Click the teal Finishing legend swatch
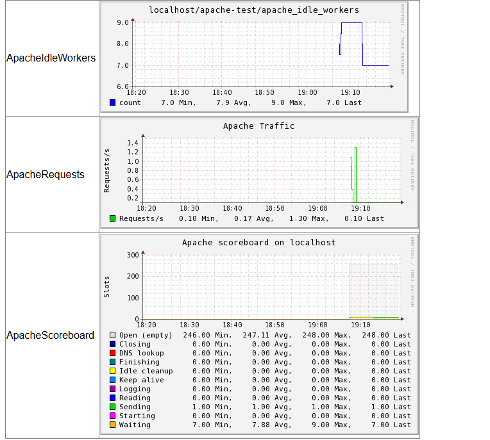The width and height of the screenshot is (490, 440). (x=112, y=362)
